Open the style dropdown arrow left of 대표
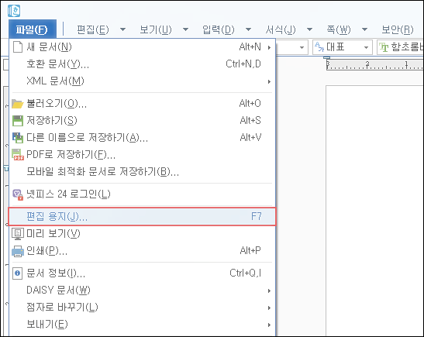This screenshot has width=424, height=337. pos(302,48)
